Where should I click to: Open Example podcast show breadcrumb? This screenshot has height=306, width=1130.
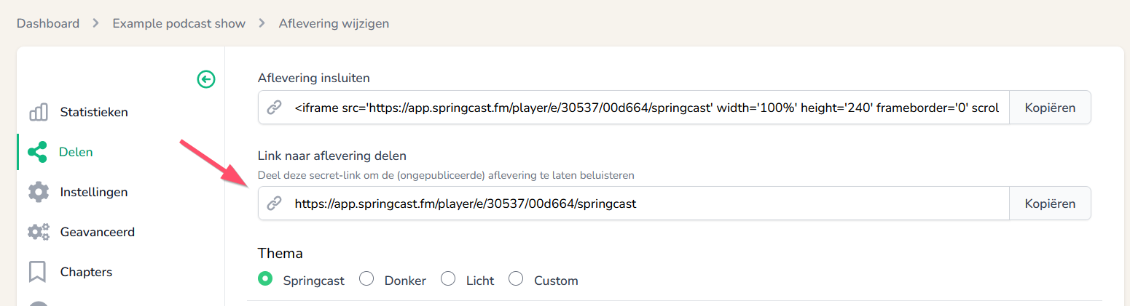tap(178, 23)
